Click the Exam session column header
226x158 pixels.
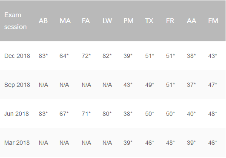tap(16, 21)
